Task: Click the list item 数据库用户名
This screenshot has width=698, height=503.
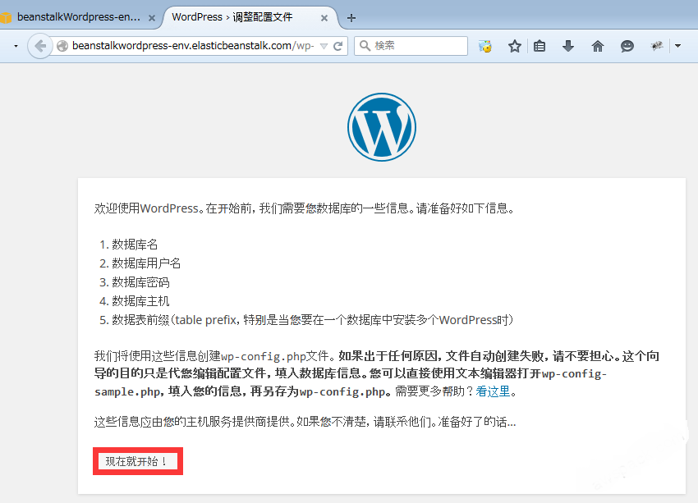Action: point(146,263)
